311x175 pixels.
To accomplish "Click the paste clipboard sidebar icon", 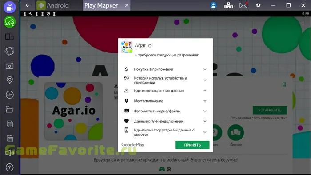I will pyautogui.click(x=10, y=138).
